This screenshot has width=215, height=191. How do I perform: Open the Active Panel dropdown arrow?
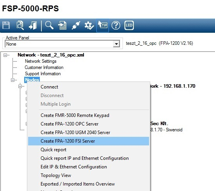pyautogui.click(x=116, y=44)
